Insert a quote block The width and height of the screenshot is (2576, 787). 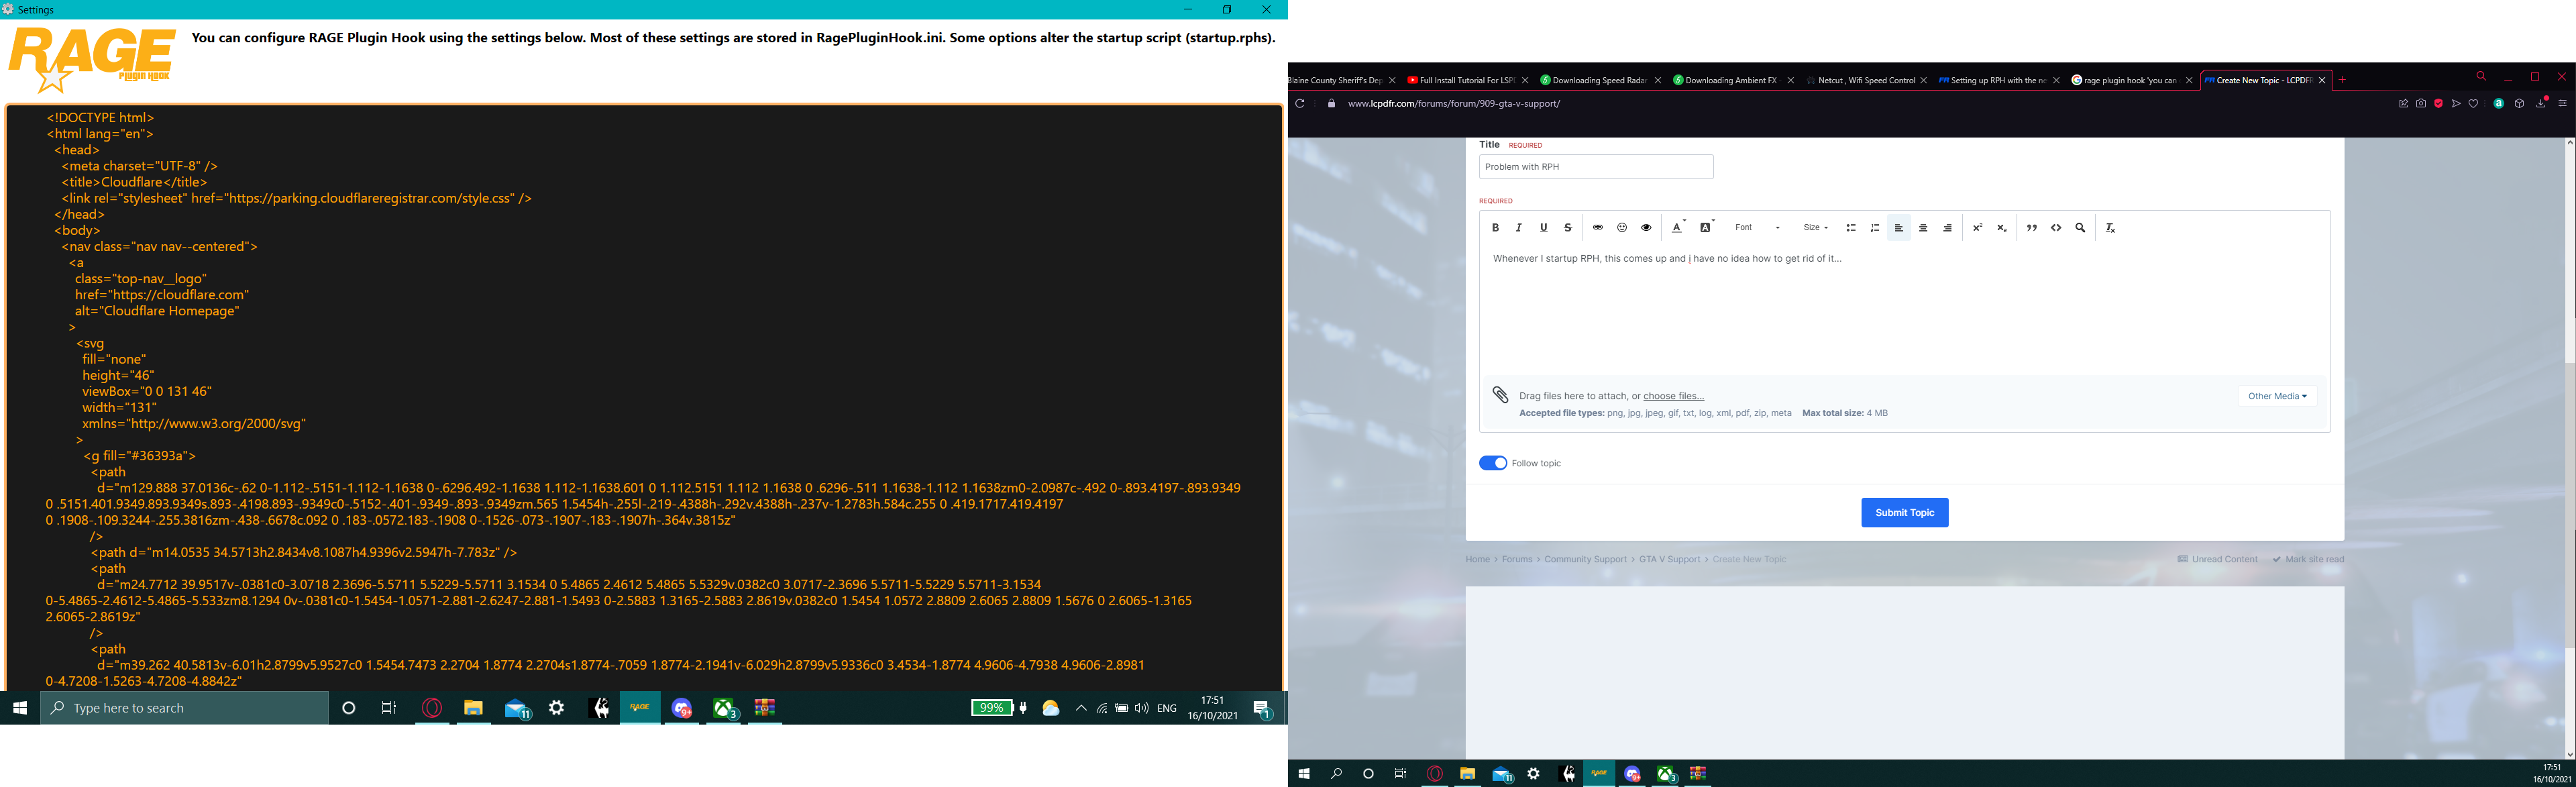pos(2032,228)
